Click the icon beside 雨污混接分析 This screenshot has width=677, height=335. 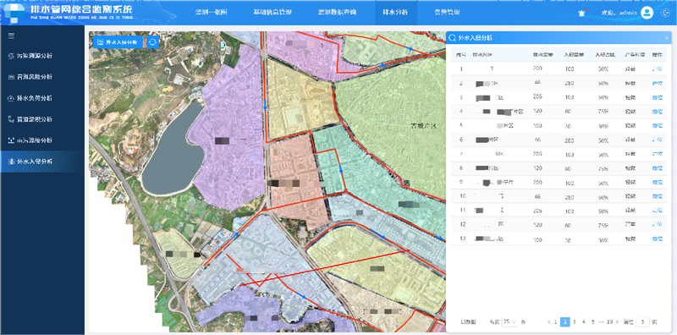pos(11,140)
